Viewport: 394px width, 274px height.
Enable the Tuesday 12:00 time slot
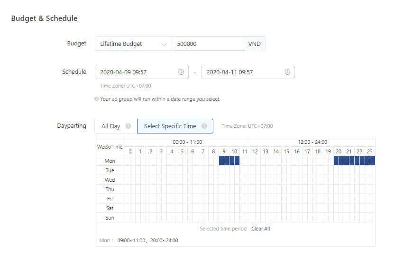(x=253, y=170)
